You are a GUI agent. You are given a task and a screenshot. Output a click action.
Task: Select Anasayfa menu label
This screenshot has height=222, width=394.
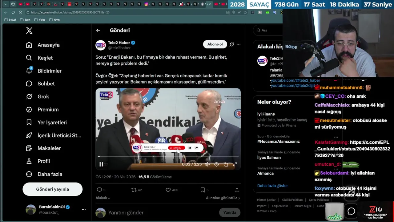(49, 45)
